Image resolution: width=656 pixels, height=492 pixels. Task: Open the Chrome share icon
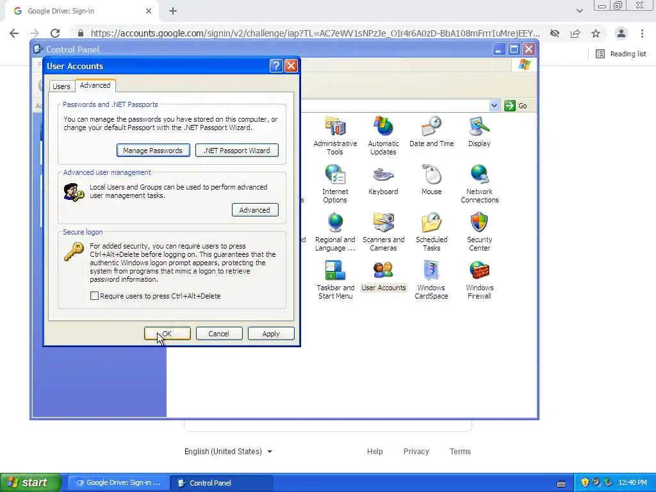coord(575,33)
